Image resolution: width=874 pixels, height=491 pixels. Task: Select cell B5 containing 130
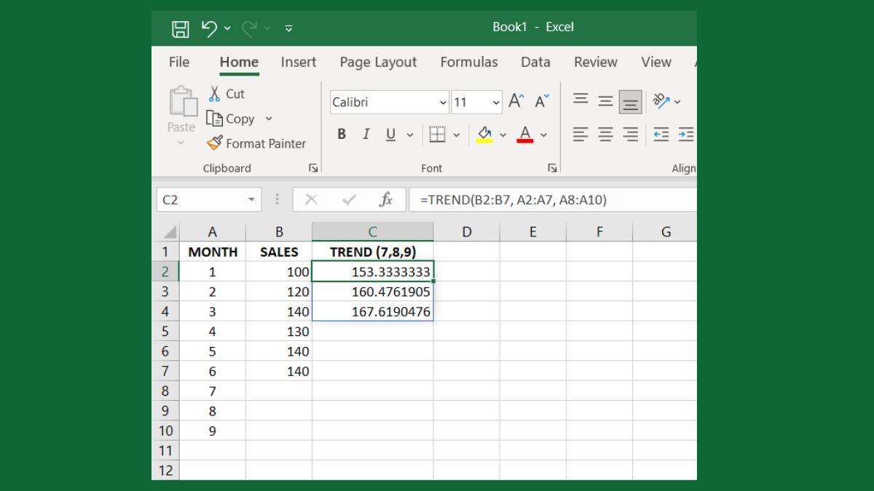[x=279, y=331]
